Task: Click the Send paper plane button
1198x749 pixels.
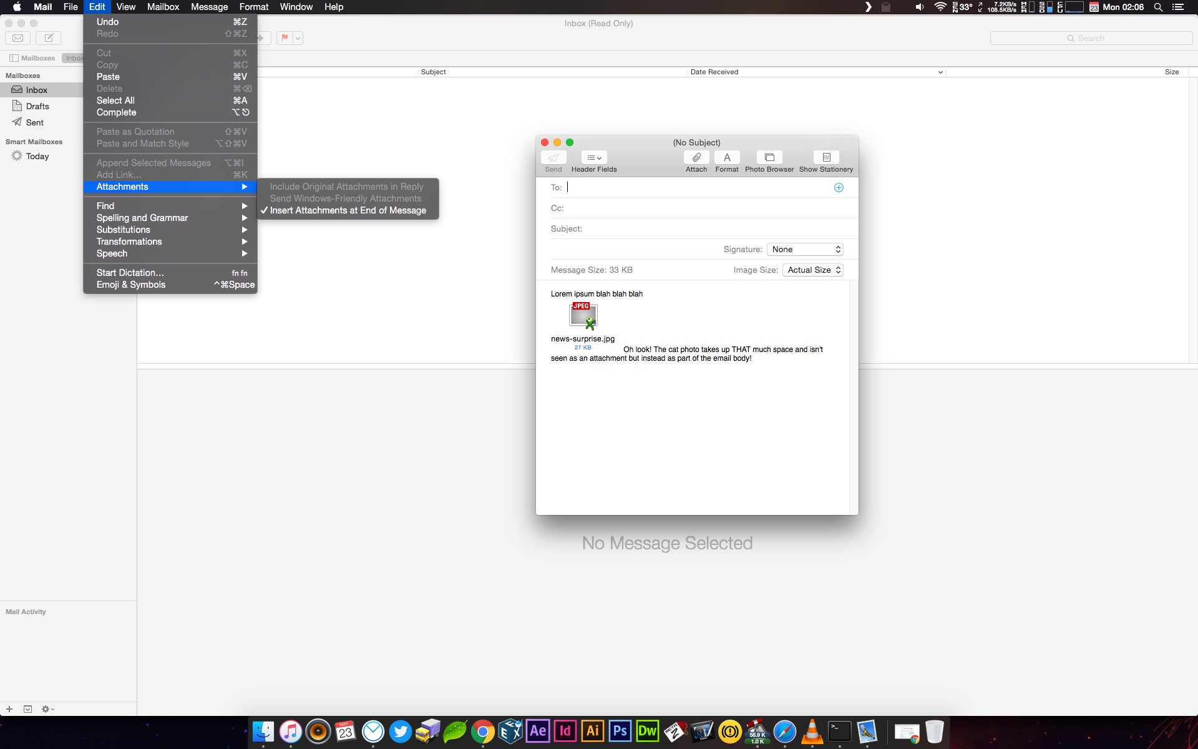Action: pos(553,158)
